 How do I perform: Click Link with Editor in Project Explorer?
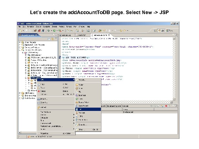(53, 39)
